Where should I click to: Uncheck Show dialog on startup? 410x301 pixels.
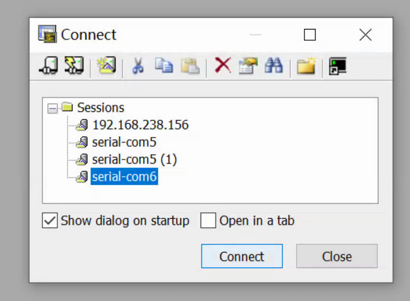point(50,221)
